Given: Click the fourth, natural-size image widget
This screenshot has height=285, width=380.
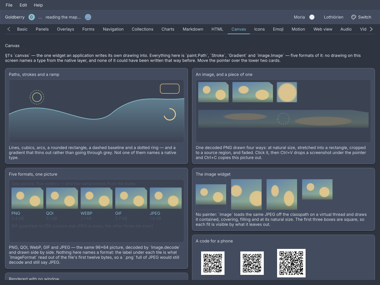Looking at the screenshot, I should (x=317, y=189).
